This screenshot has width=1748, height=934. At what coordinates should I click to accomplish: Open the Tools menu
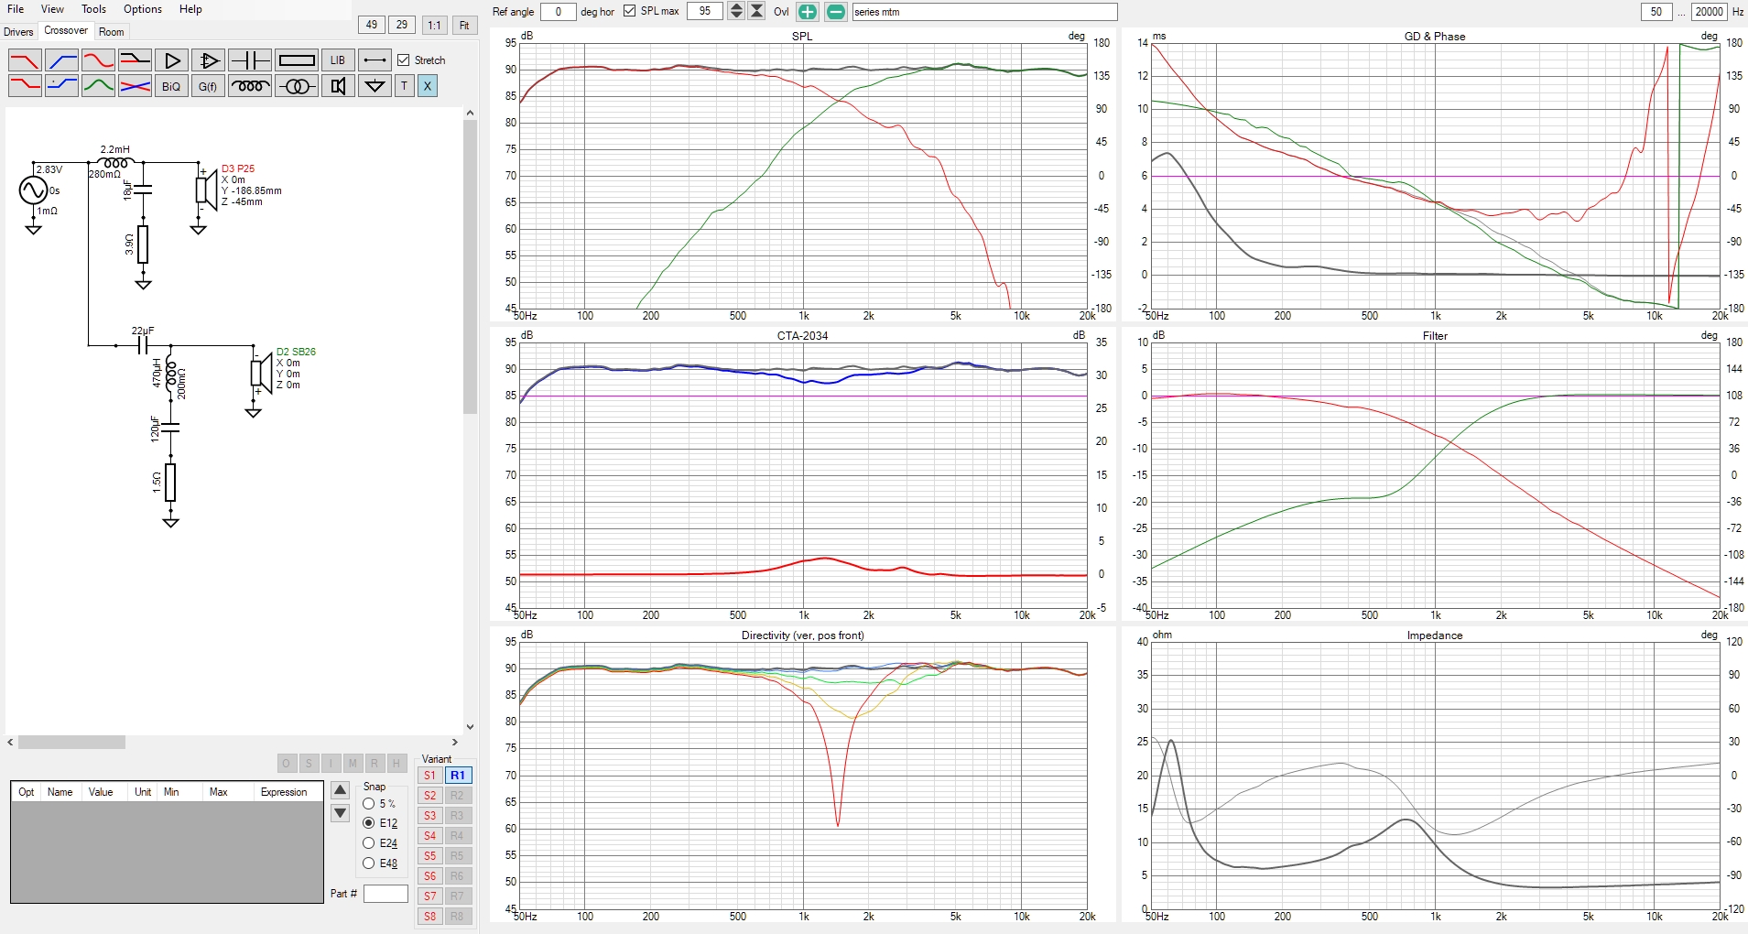[x=93, y=9]
